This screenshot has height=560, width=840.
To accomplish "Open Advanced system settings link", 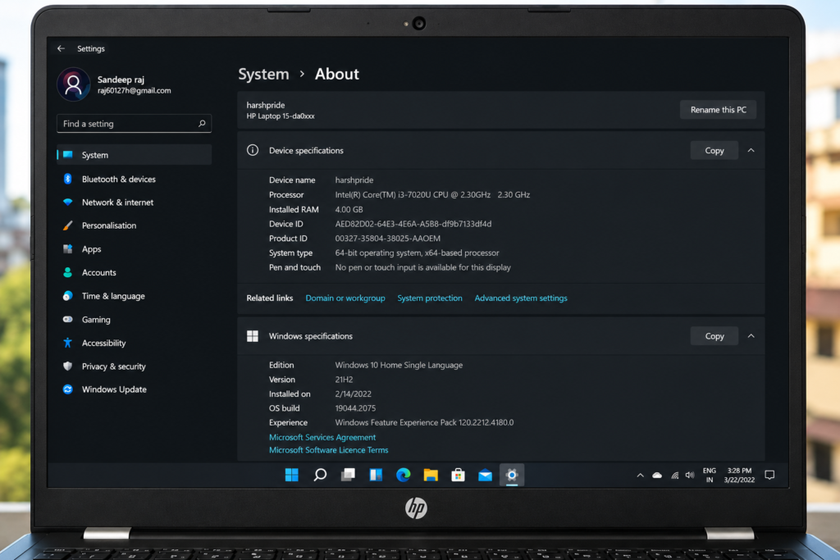I will [521, 298].
